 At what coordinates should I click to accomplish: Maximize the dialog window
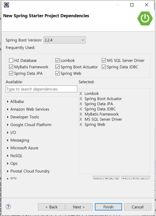[132, 5]
